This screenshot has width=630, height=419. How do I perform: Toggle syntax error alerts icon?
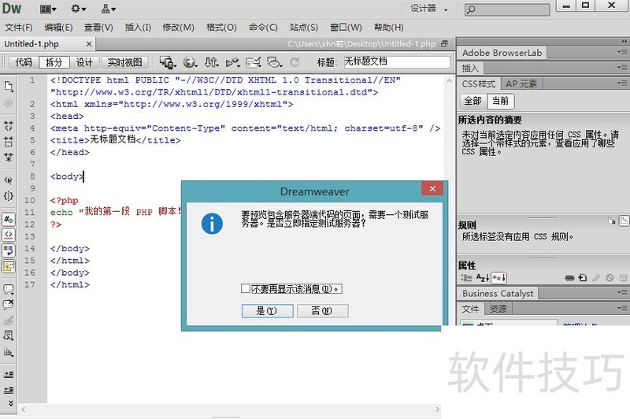pyautogui.click(x=9, y=266)
